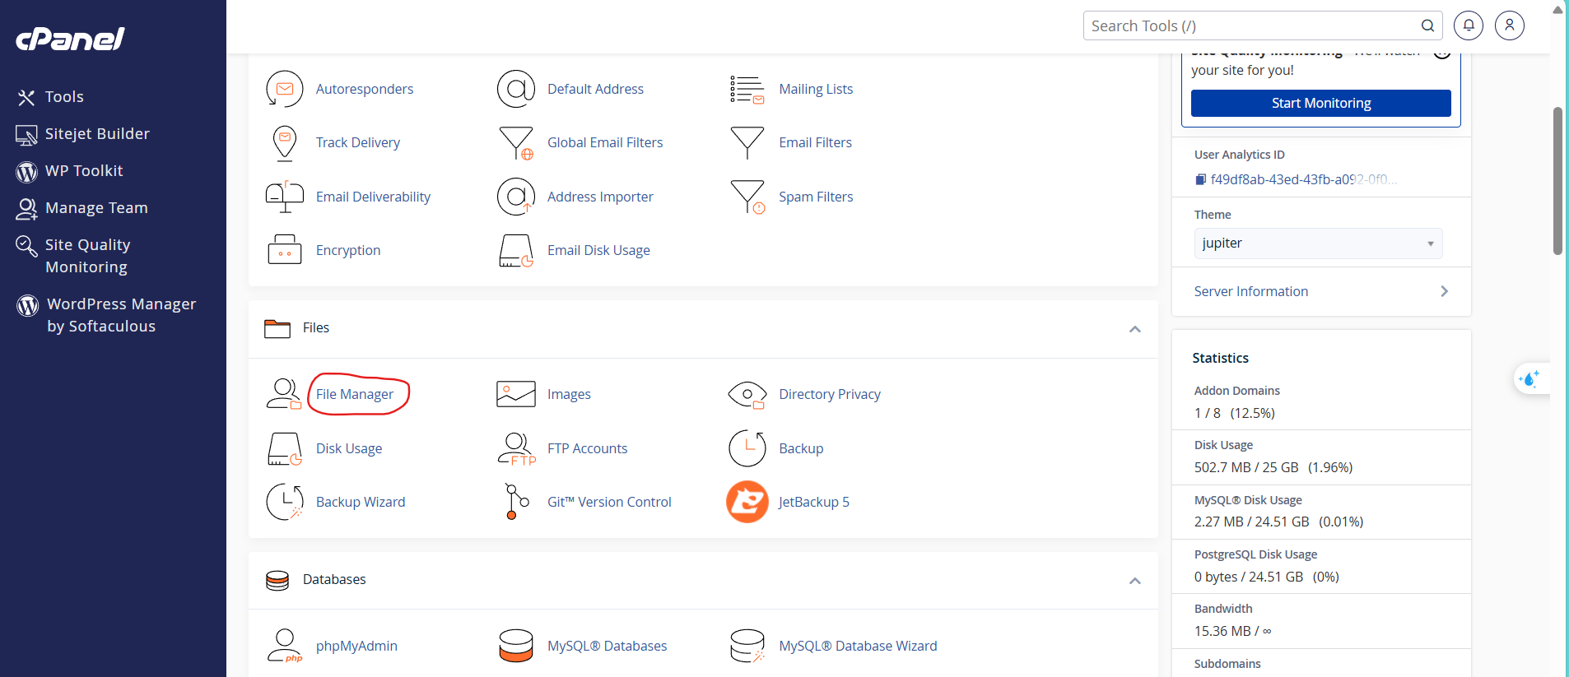The width and height of the screenshot is (1569, 677).
Task: Open the Email Deliverability link
Action: (x=373, y=197)
